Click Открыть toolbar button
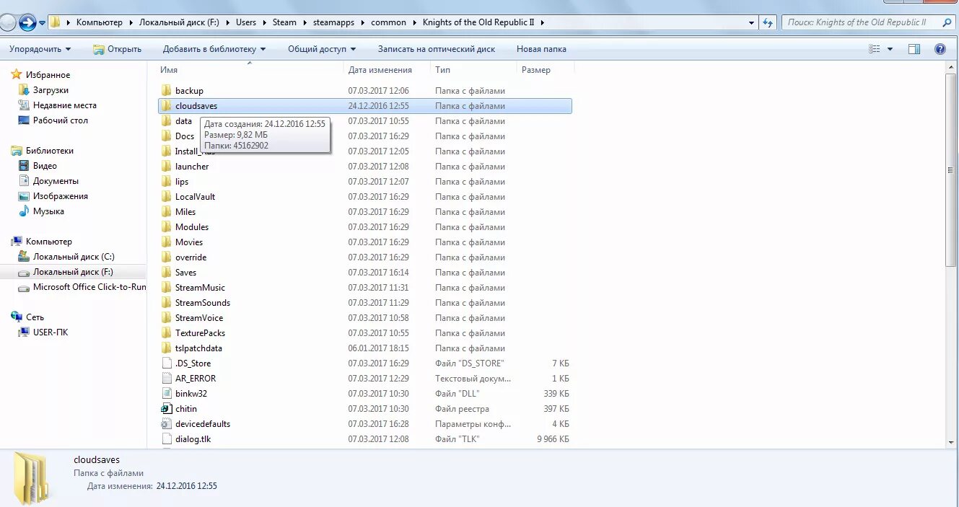Image resolution: width=959 pixels, height=507 pixels. pyautogui.click(x=117, y=49)
